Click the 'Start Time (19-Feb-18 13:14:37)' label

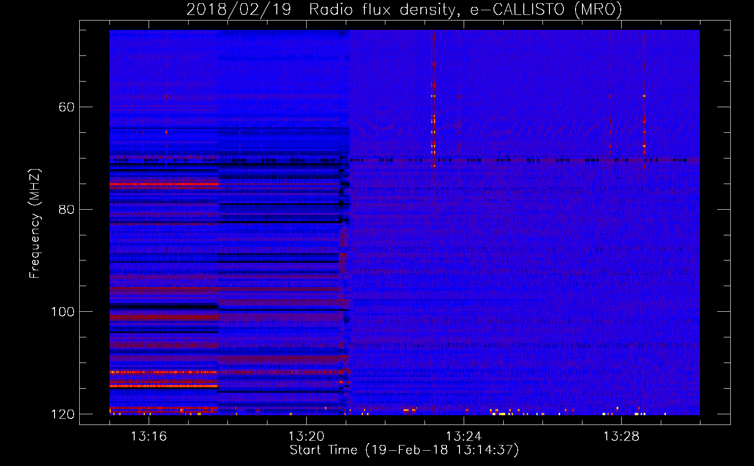coord(404,450)
